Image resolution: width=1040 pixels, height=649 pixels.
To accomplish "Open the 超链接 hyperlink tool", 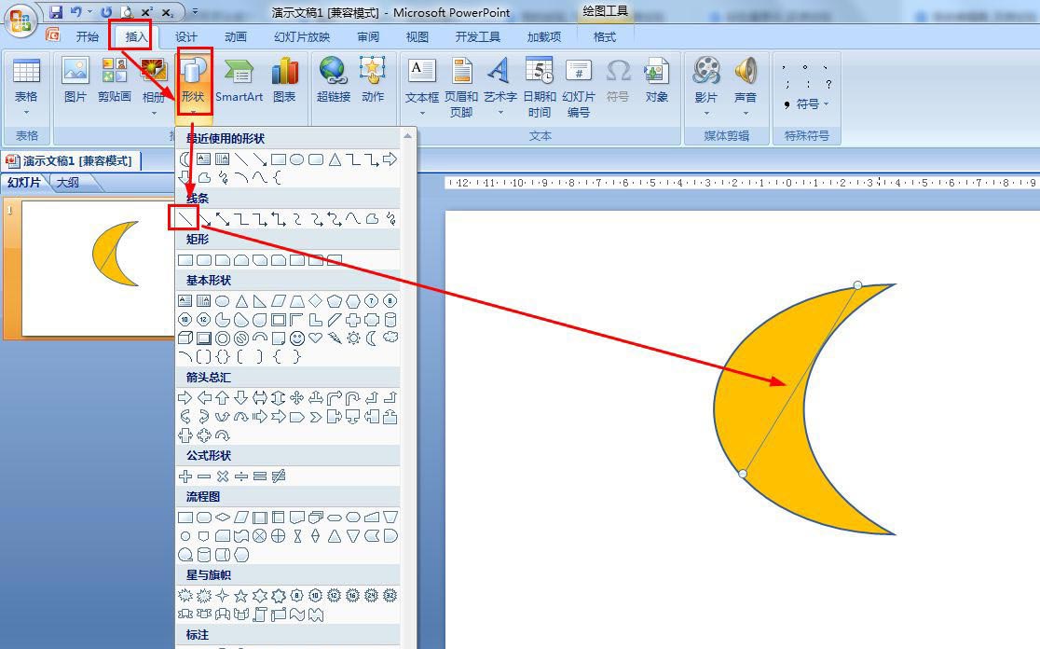I will point(333,80).
